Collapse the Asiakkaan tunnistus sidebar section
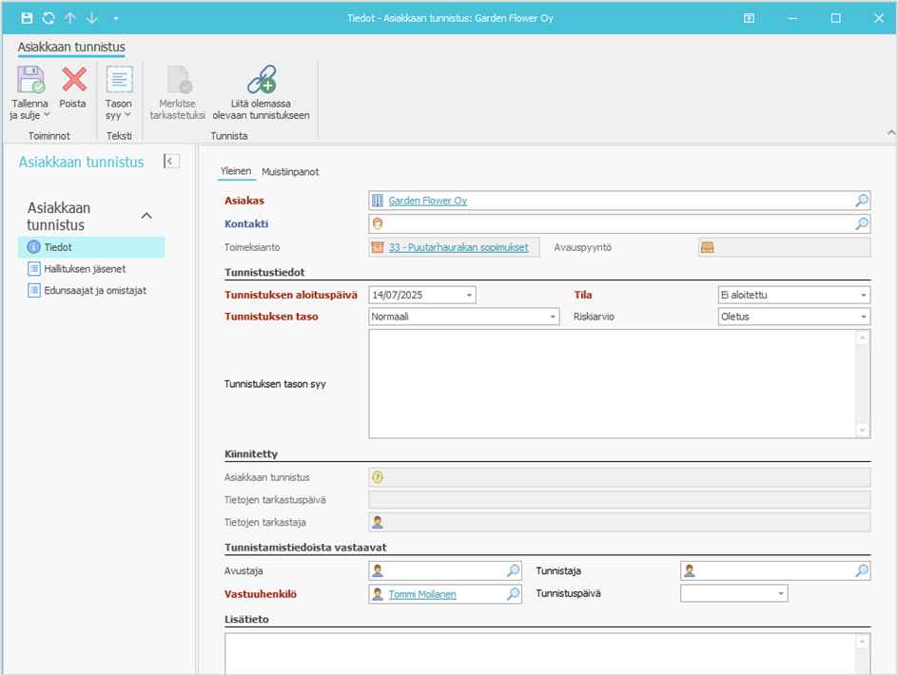This screenshot has height=676, width=898. point(146,216)
